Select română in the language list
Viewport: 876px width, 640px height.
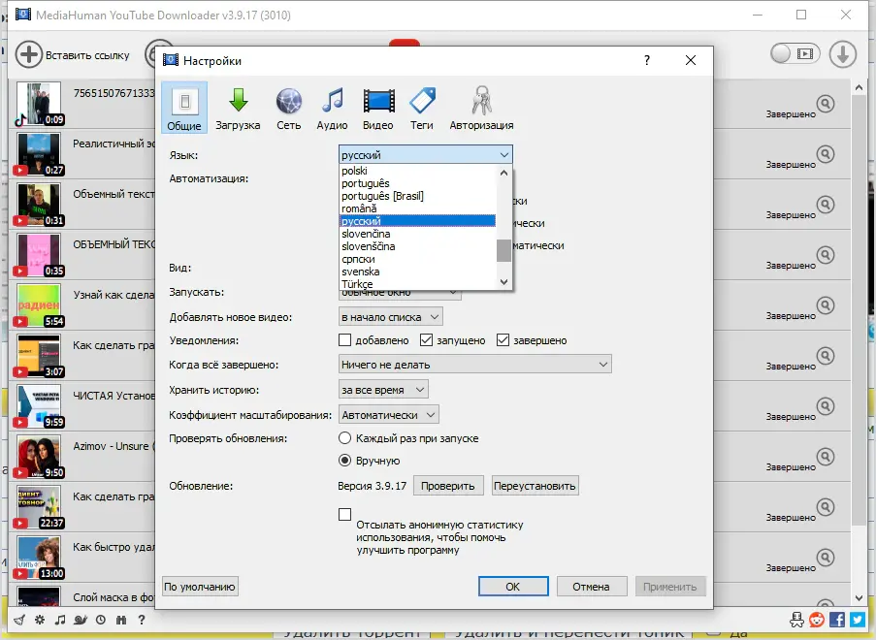[x=418, y=208]
